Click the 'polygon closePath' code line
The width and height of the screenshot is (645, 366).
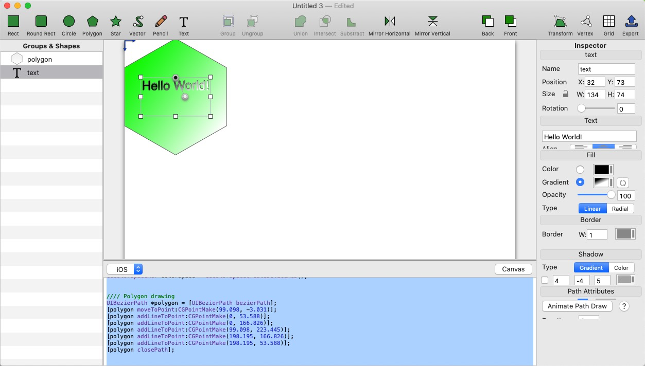(x=141, y=350)
